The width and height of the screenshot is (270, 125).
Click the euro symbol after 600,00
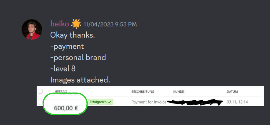point(76,108)
